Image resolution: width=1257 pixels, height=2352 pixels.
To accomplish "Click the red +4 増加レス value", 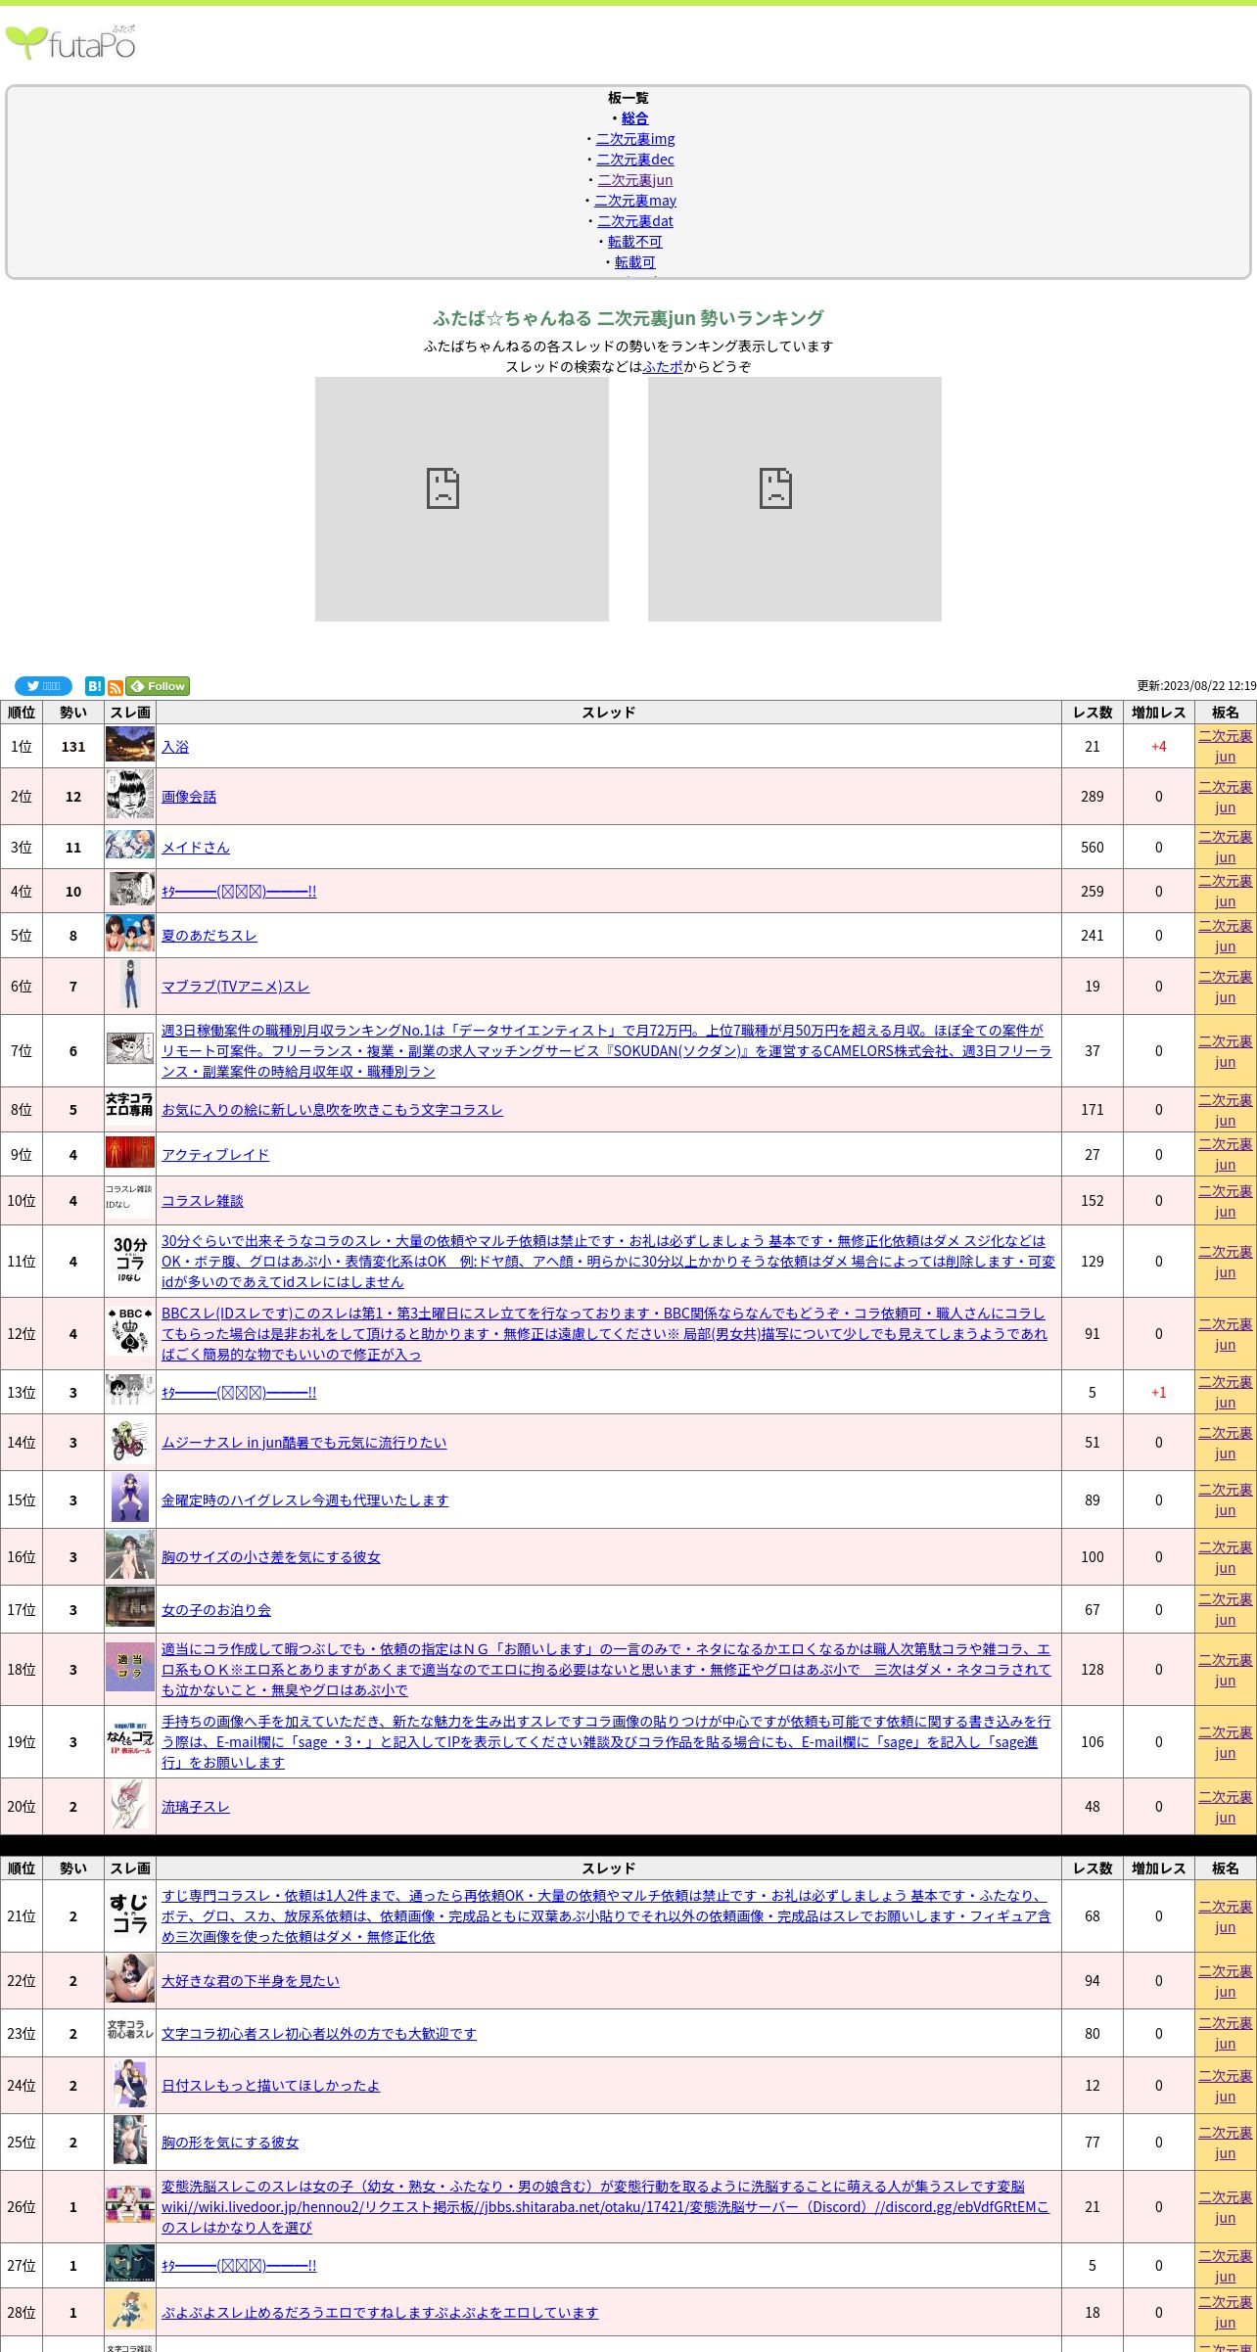I will (x=1159, y=746).
